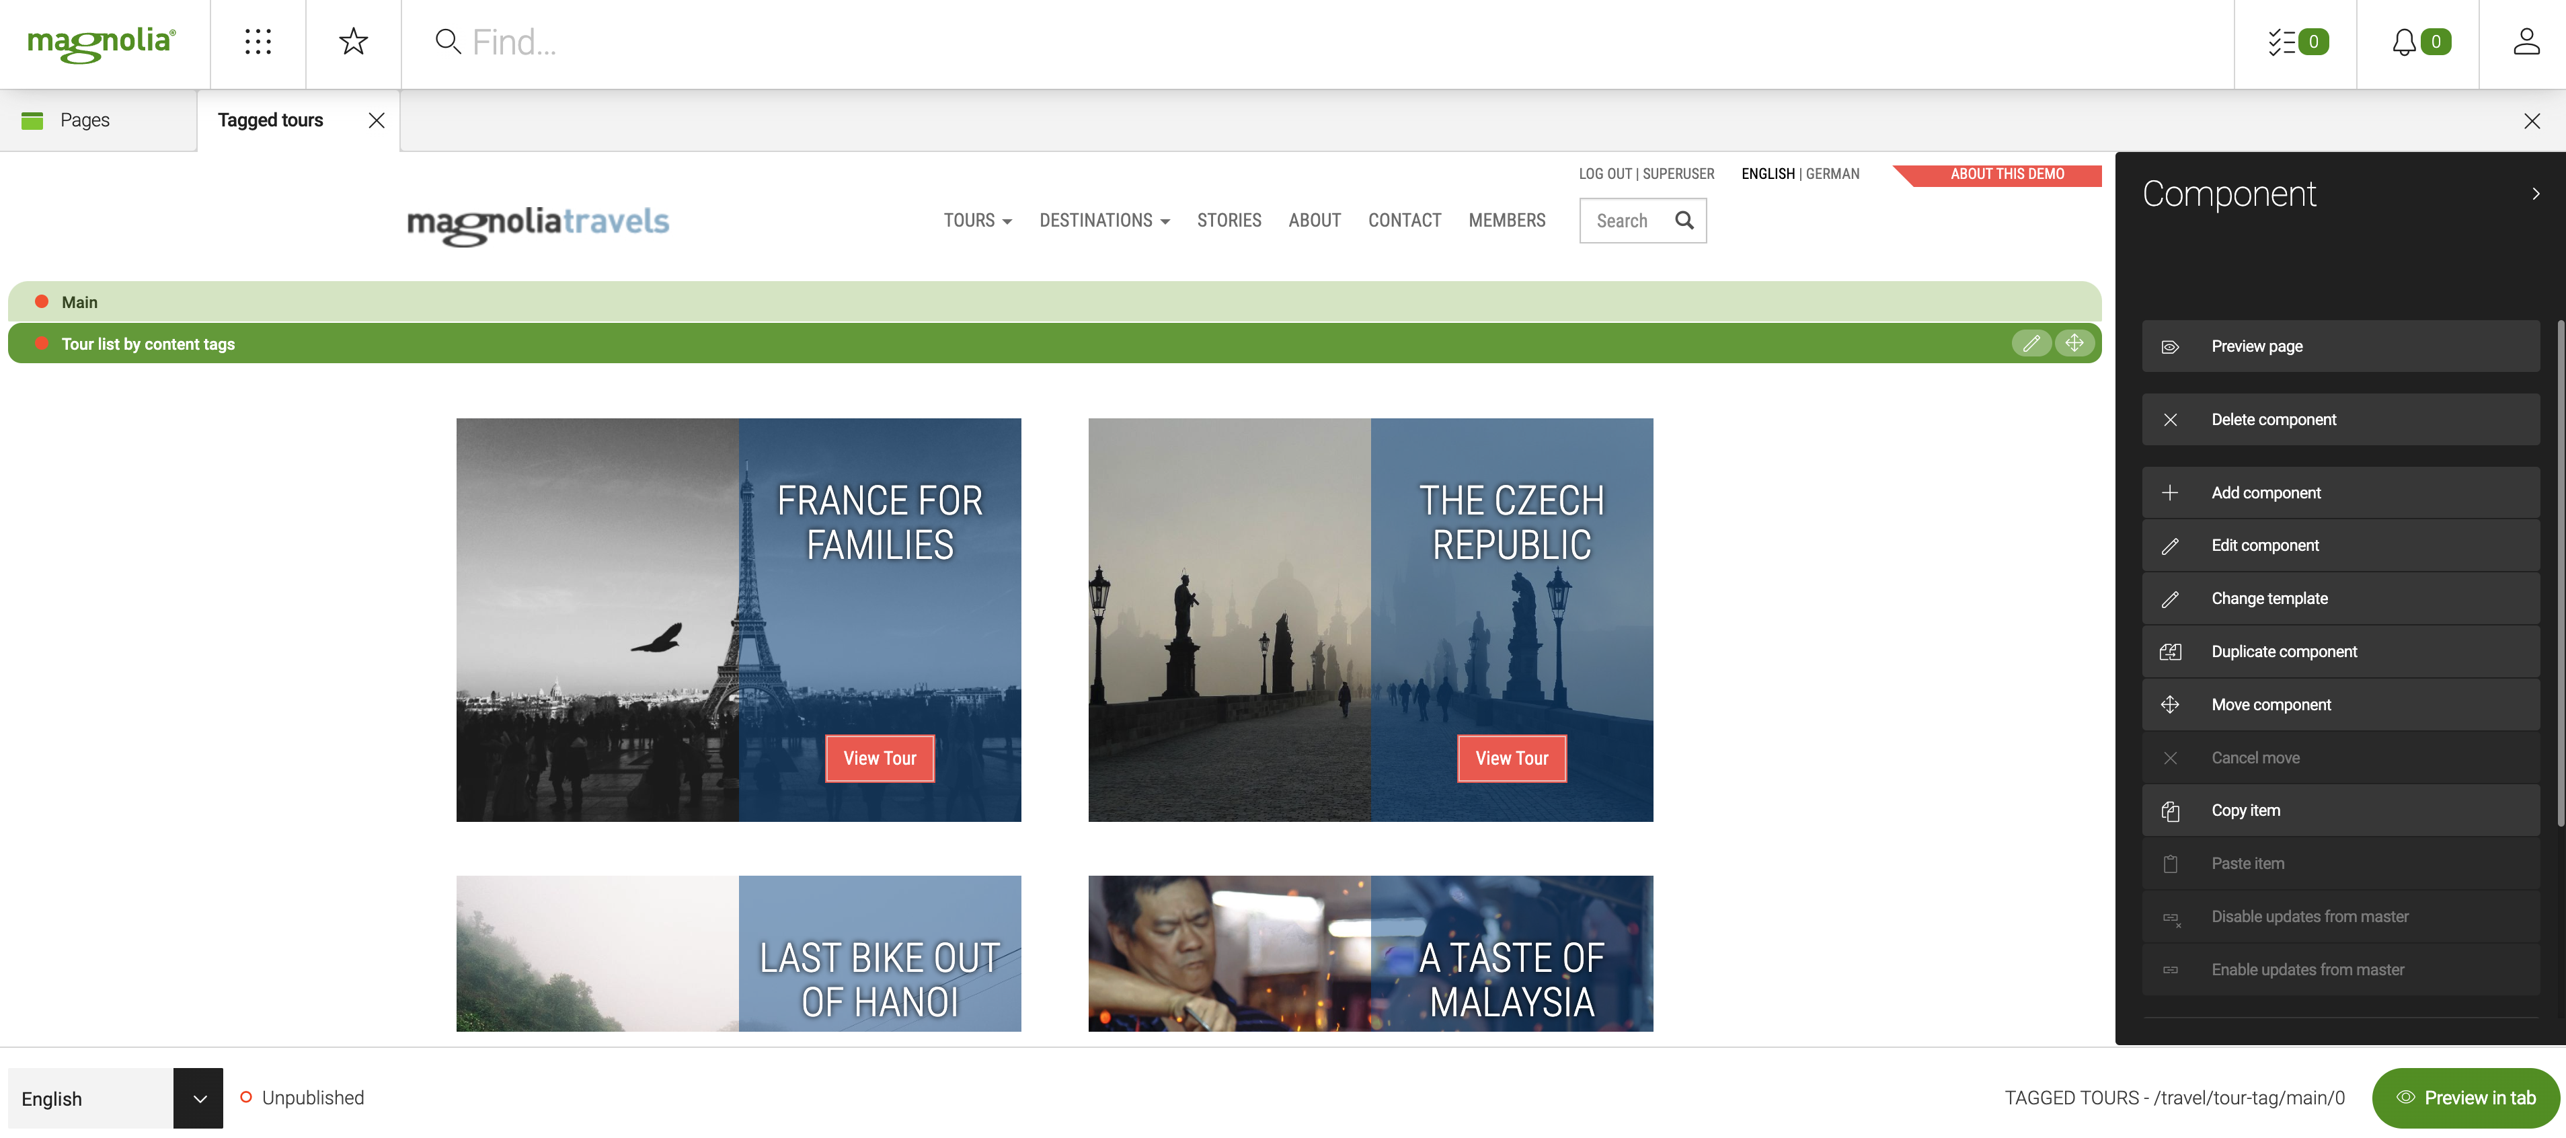
Task: Open the language selector dropdown arrow
Action: [199, 1098]
